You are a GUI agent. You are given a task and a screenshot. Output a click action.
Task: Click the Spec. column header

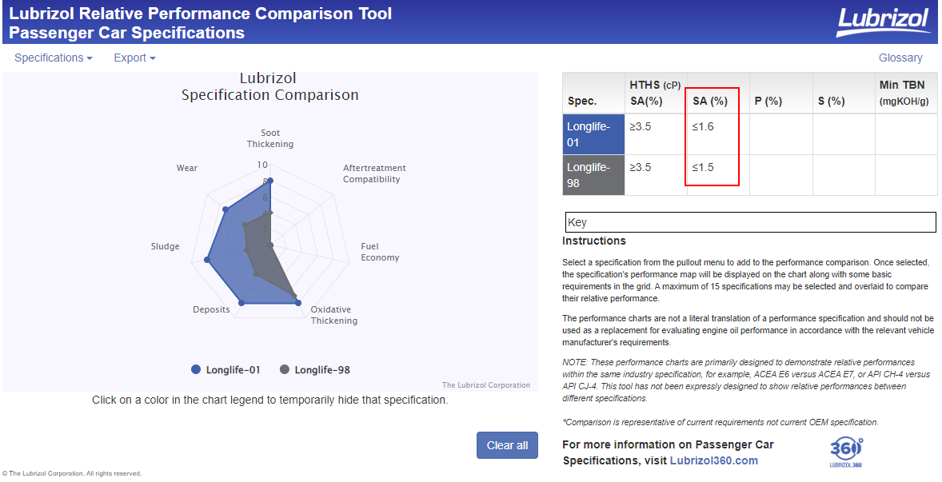coord(593,94)
